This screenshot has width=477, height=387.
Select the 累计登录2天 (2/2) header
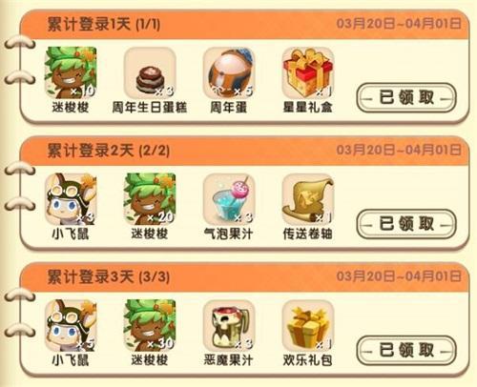coord(108,151)
